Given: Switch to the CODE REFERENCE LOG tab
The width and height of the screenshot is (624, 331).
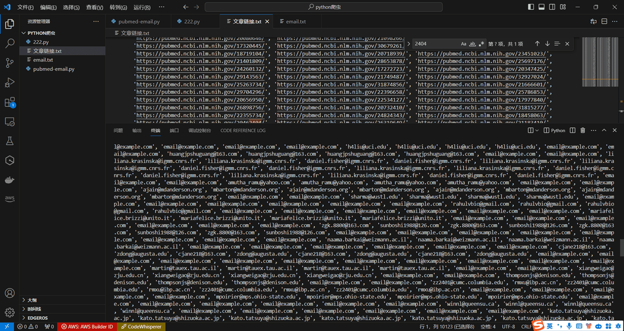Looking at the screenshot, I should coord(243,131).
